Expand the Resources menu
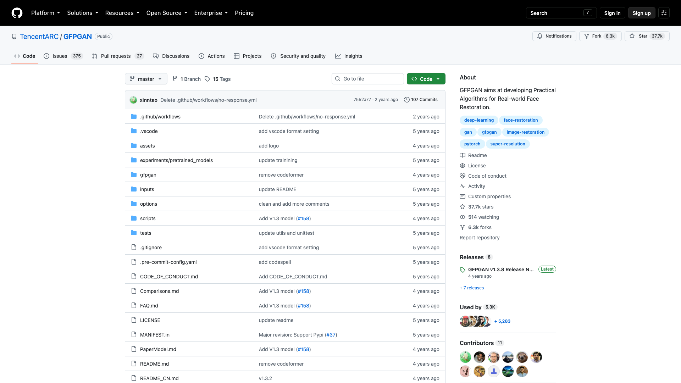This screenshot has height=383, width=681. (122, 13)
